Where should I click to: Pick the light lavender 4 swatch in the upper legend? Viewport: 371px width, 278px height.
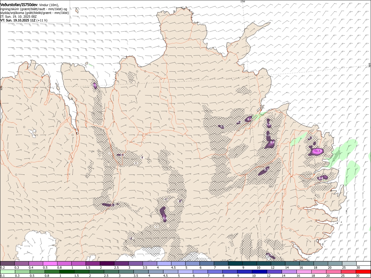coord(164,263)
